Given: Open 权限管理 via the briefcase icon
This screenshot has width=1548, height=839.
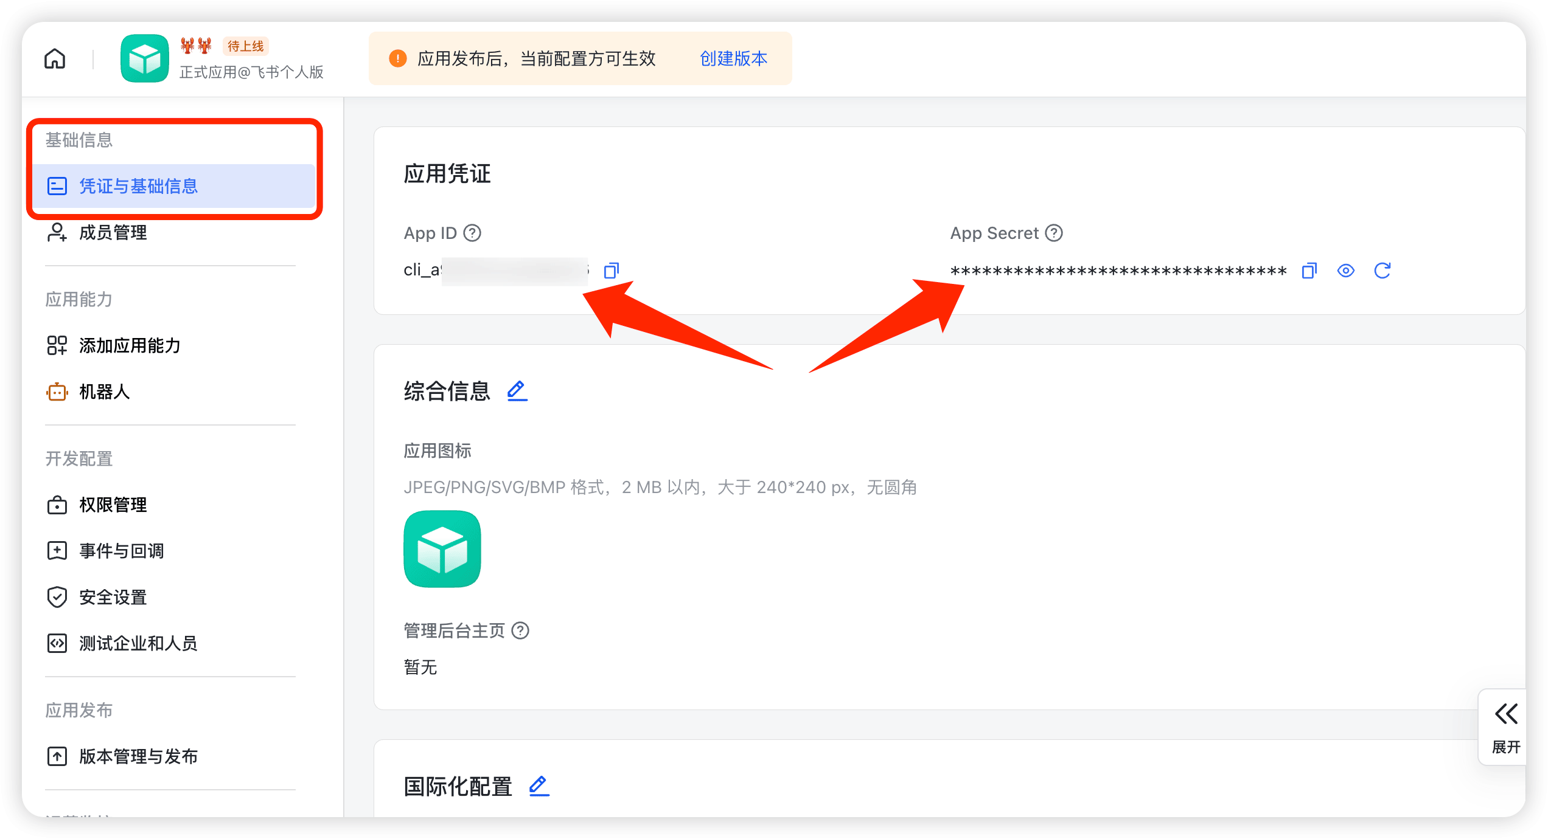Looking at the screenshot, I should [57, 505].
